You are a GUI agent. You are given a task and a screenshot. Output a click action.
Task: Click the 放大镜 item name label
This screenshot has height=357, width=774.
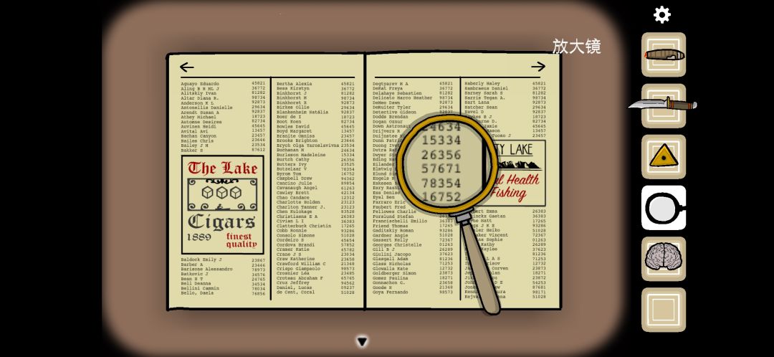click(576, 46)
